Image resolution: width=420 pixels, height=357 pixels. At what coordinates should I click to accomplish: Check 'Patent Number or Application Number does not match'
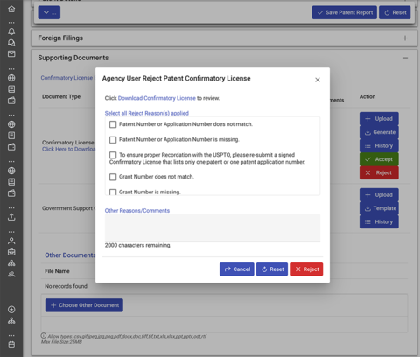pos(113,124)
